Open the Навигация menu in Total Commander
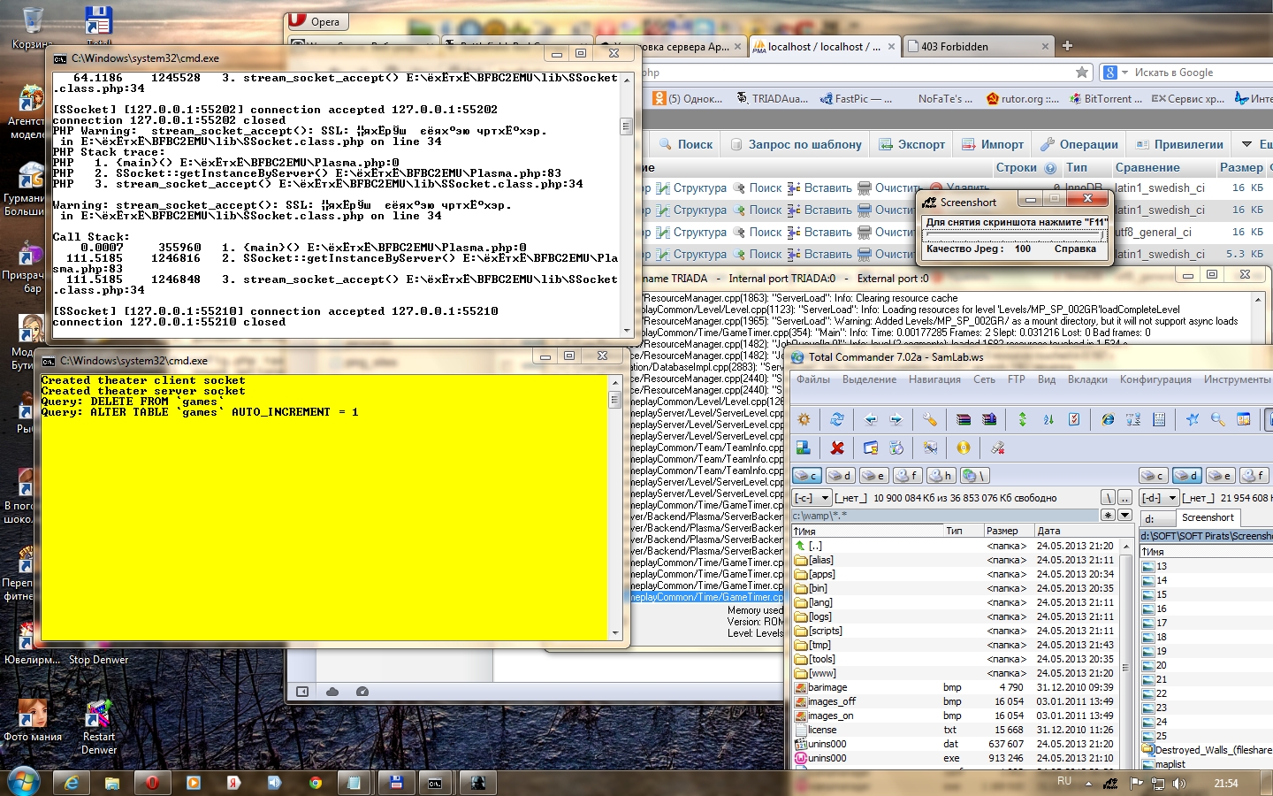This screenshot has height=796, width=1273. pos(934,379)
